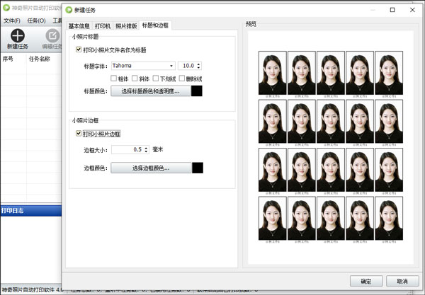Click the 选择边框颜色 button
The image size is (425, 295).
pyautogui.click(x=149, y=168)
